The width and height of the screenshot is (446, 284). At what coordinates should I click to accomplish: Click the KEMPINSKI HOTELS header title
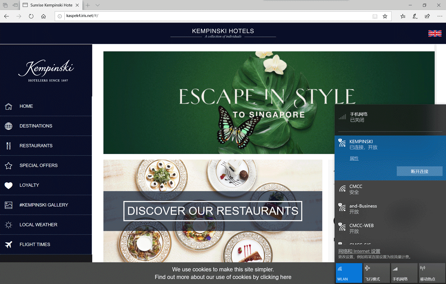pyautogui.click(x=223, y=31)
